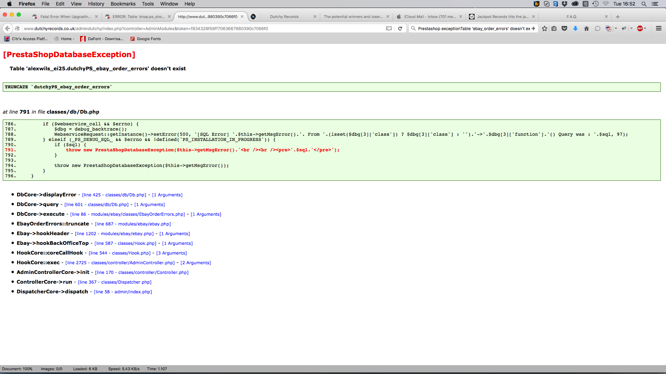Image resolution: width=666 pixels, height=374 pixels.
Task: Bookmark this page with the star icon
Action: [x=545, y=28]
